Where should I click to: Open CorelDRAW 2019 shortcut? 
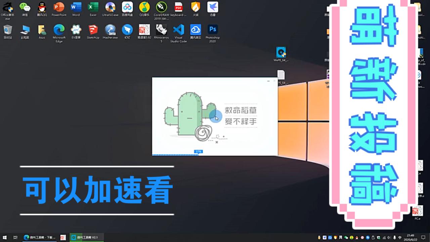point(162,10)
